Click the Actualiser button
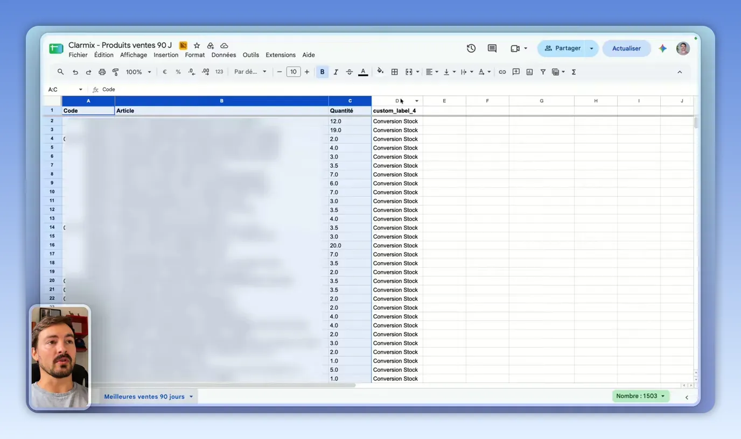The width and height of the screenshot is (741, 439). click(x=626, y=48)
